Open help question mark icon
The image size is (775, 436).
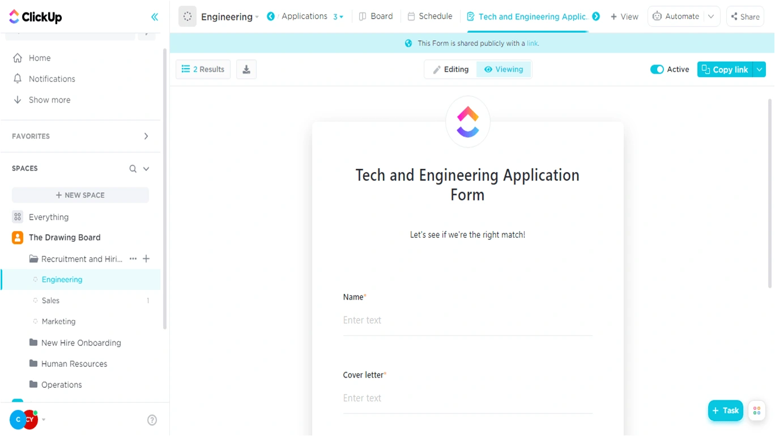pos(152,420)
